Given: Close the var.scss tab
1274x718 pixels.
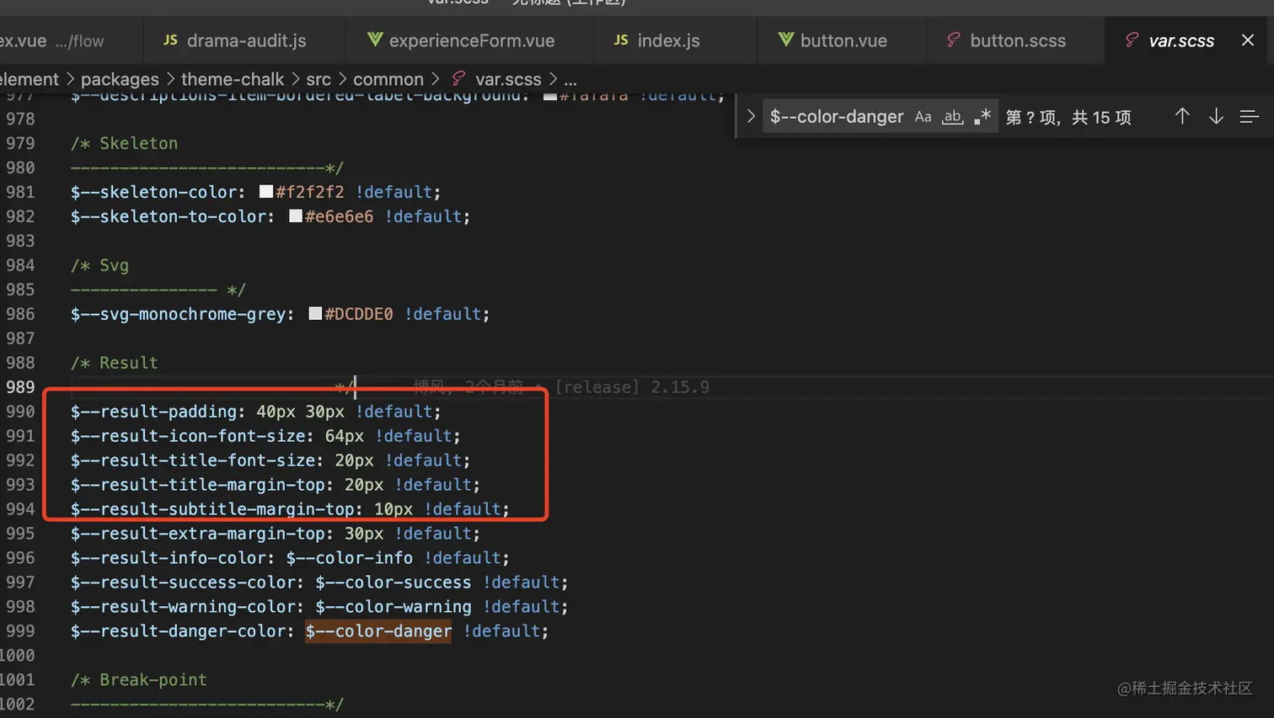Looking at the screenshot, I should click(1248, 40).
